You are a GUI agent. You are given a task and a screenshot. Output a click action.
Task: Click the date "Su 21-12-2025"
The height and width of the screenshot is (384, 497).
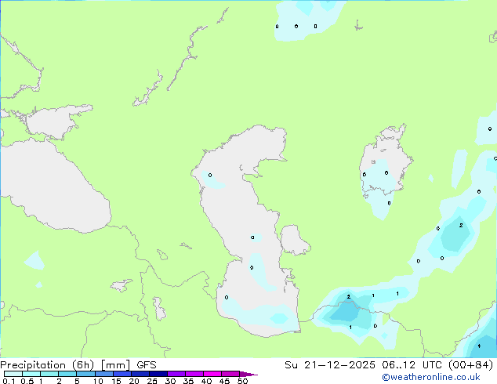(x=330, y=365)
